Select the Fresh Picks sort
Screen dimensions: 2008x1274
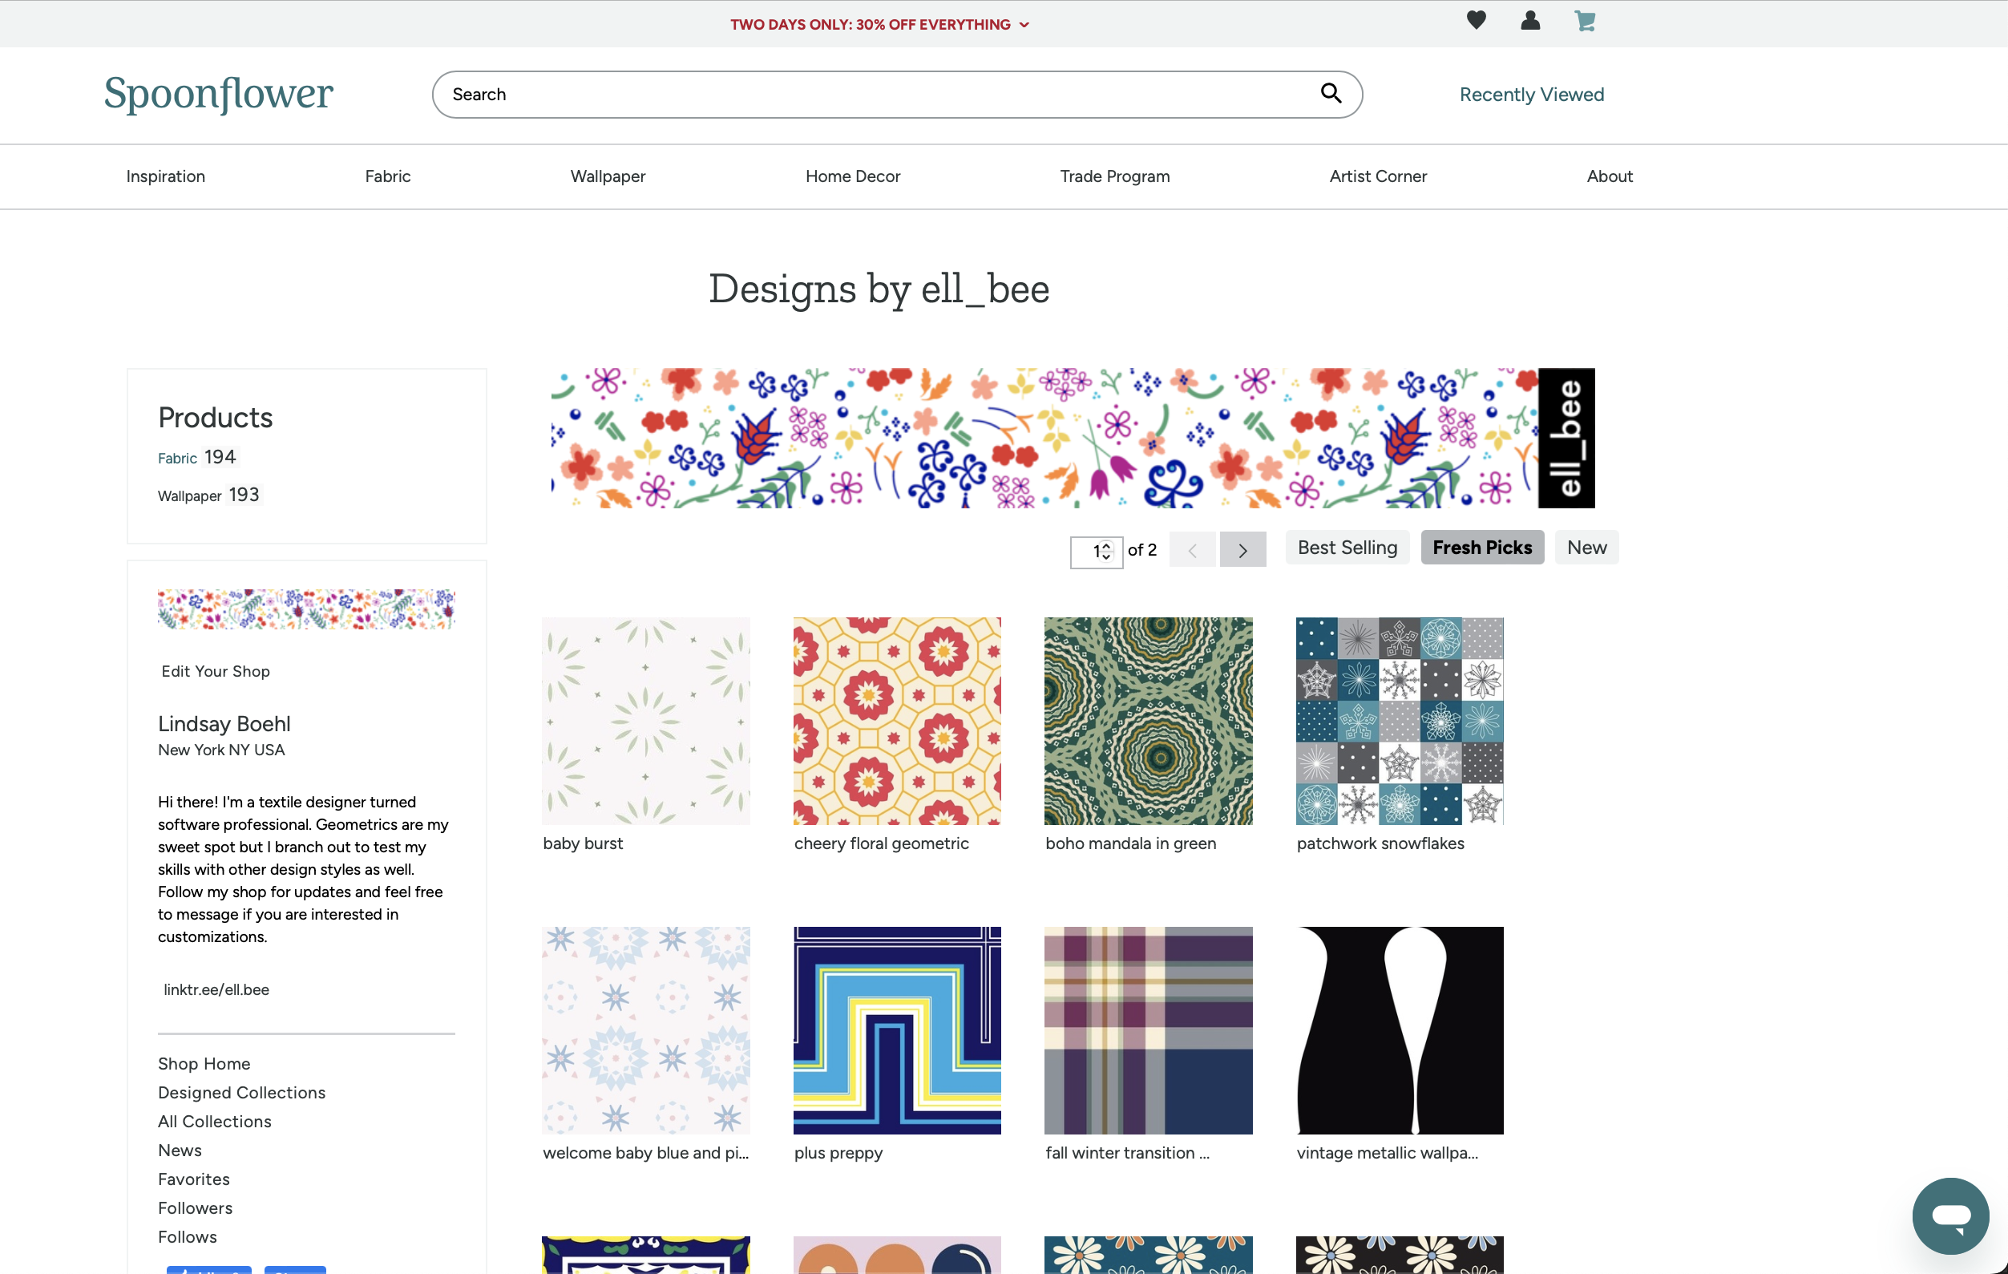click(1482, 548)
